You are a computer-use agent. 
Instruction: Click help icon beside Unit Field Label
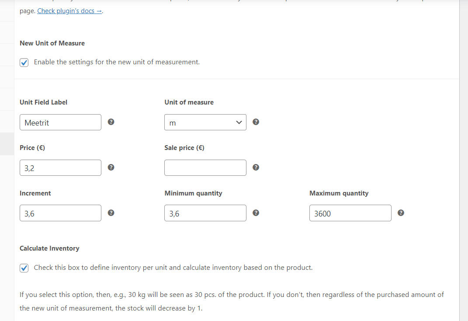click(111, 122)
